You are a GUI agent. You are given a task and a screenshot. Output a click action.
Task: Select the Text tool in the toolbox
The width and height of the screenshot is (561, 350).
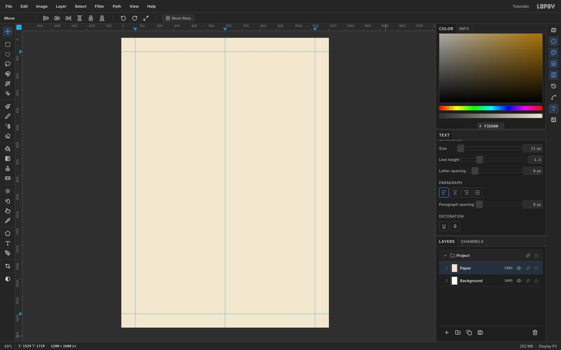(x=8, y=243)
